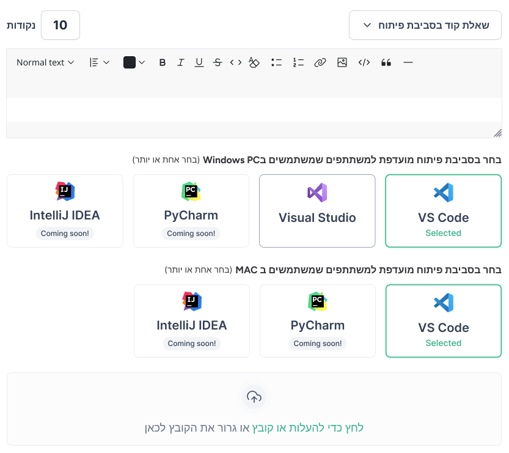The width and height of the screenshot is (509, 453).
Task: Click 'Coming soon!' badge on Windows IntelliJ IDEA
Action: point(65,234)
